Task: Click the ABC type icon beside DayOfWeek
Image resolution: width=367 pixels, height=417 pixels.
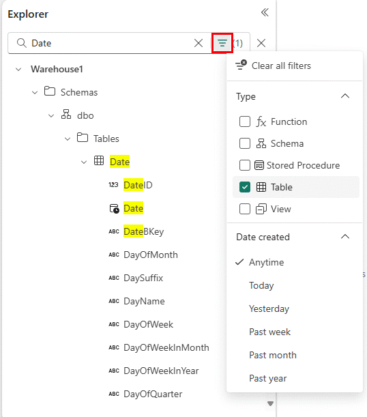Action: pyautogui.click(x=114, y=324)
